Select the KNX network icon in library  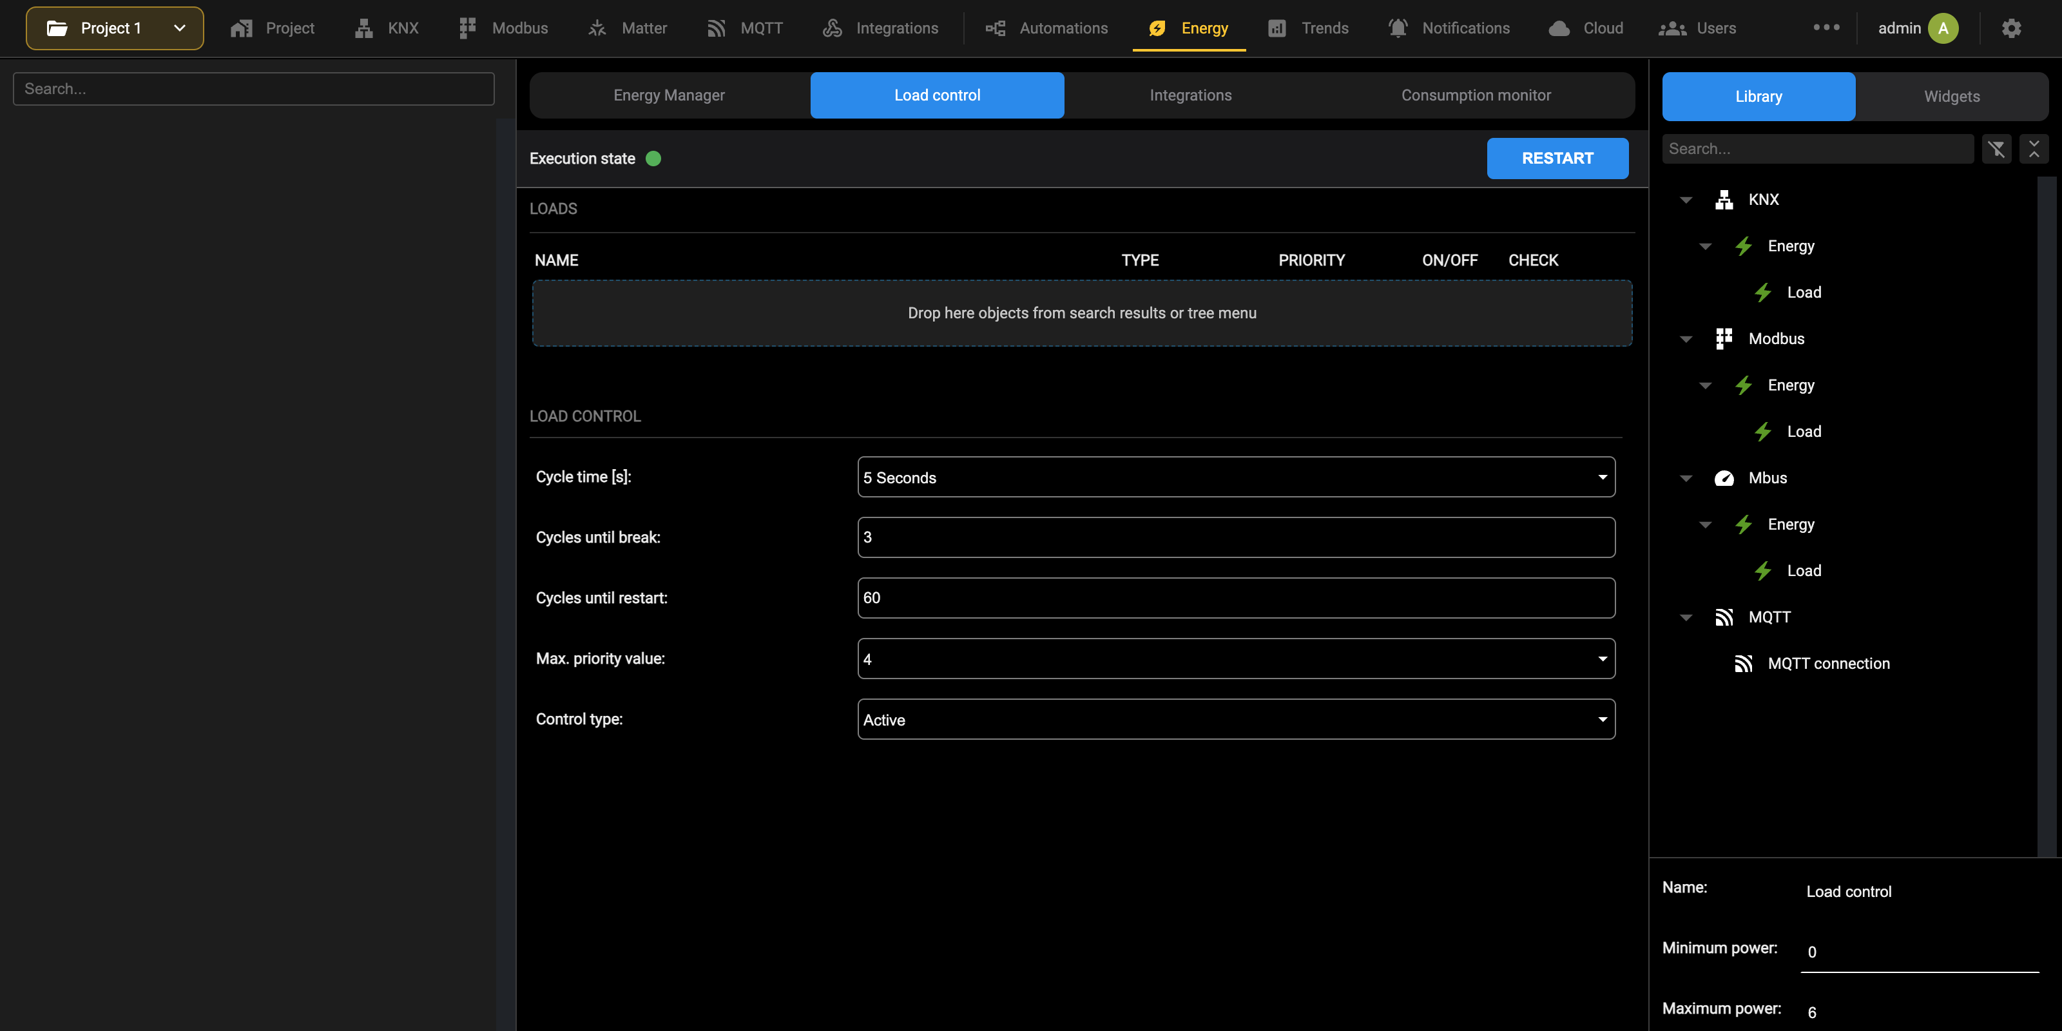point(1724,199)
